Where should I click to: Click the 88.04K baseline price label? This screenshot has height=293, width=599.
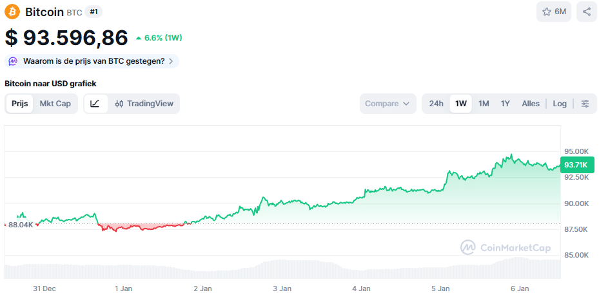21,225
